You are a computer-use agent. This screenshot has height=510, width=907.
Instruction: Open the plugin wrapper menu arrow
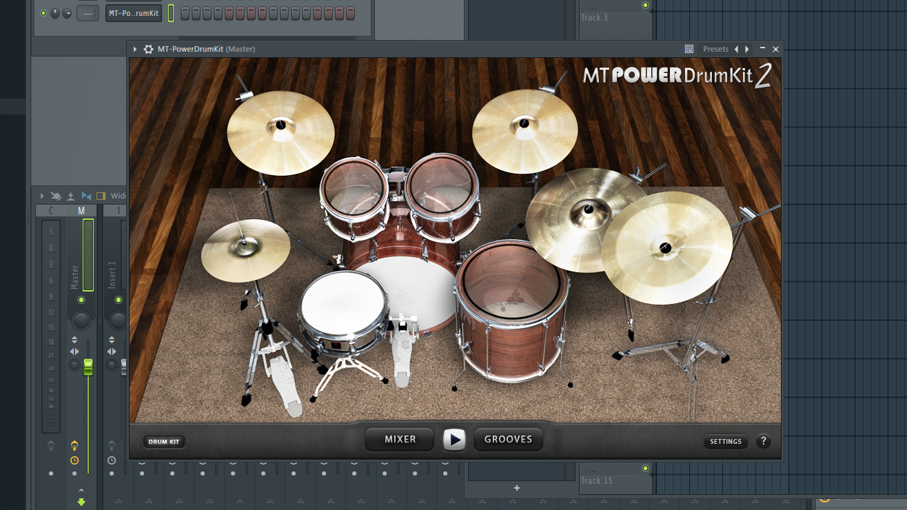click(135, 49)
